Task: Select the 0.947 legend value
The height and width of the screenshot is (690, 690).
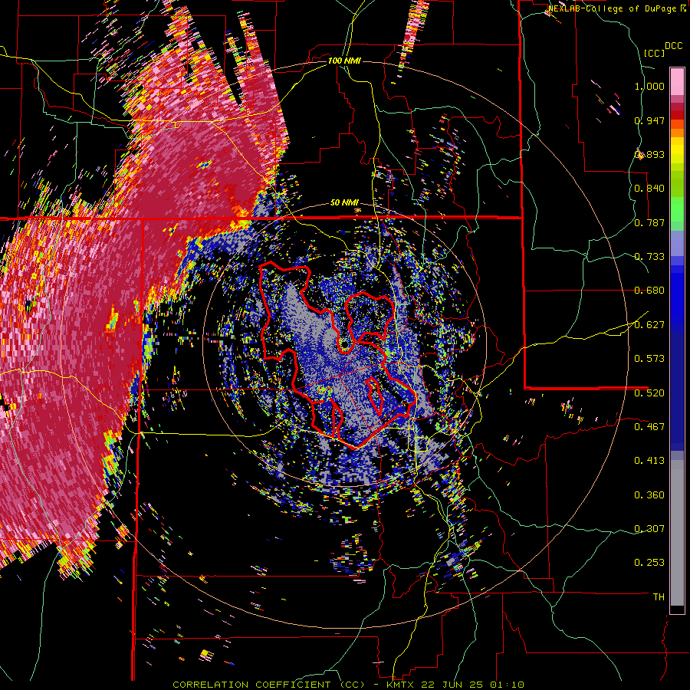Action: [x=649, y=120]
